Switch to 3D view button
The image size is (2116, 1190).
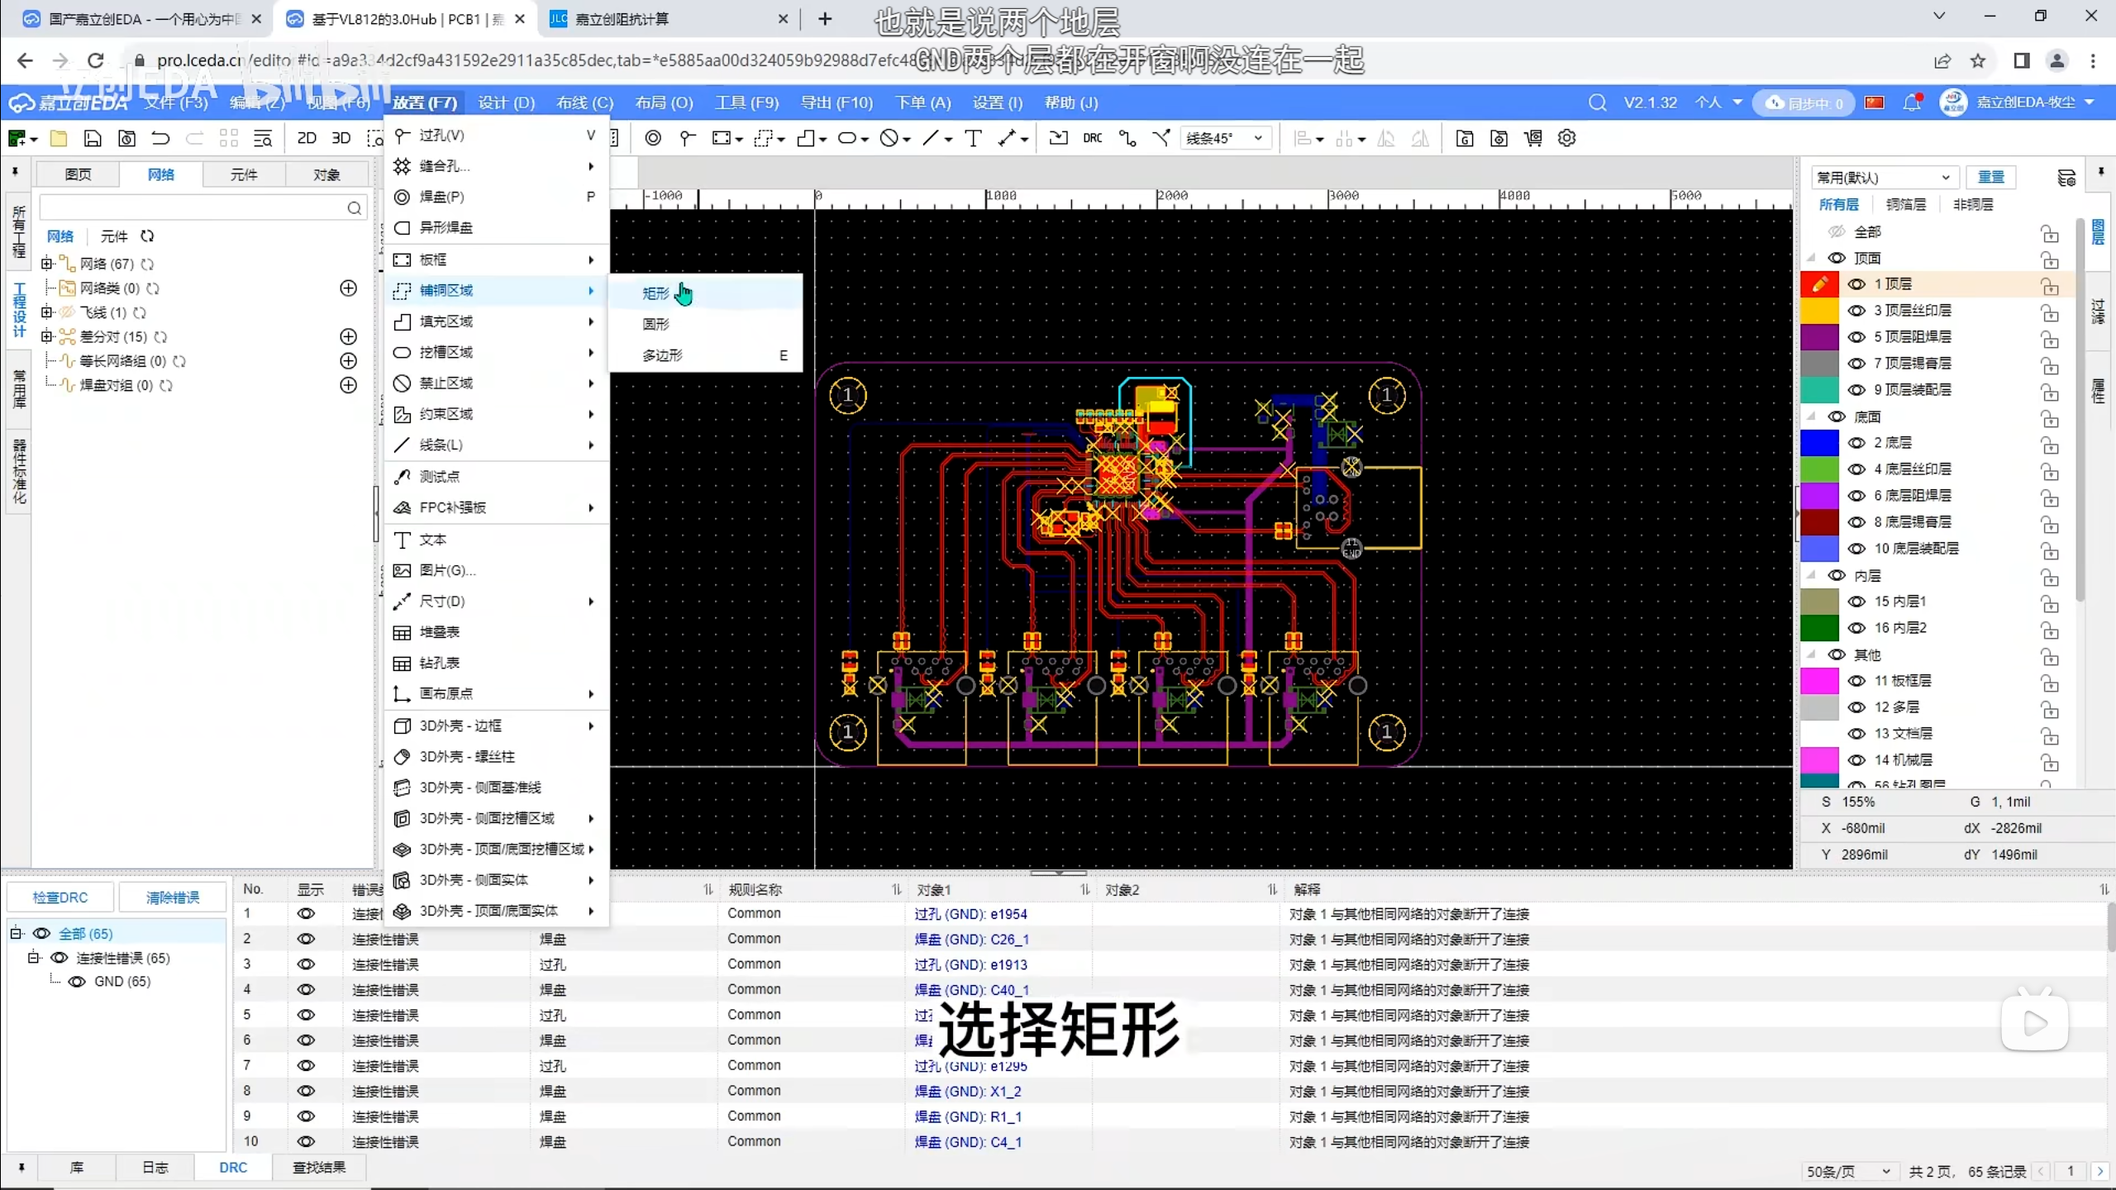click(x=341, y=138)
